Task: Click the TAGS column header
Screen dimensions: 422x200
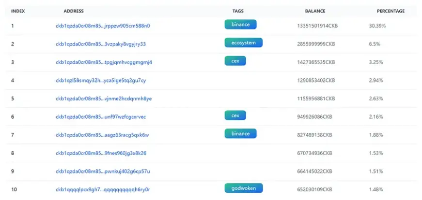Action: coord(238,11)
